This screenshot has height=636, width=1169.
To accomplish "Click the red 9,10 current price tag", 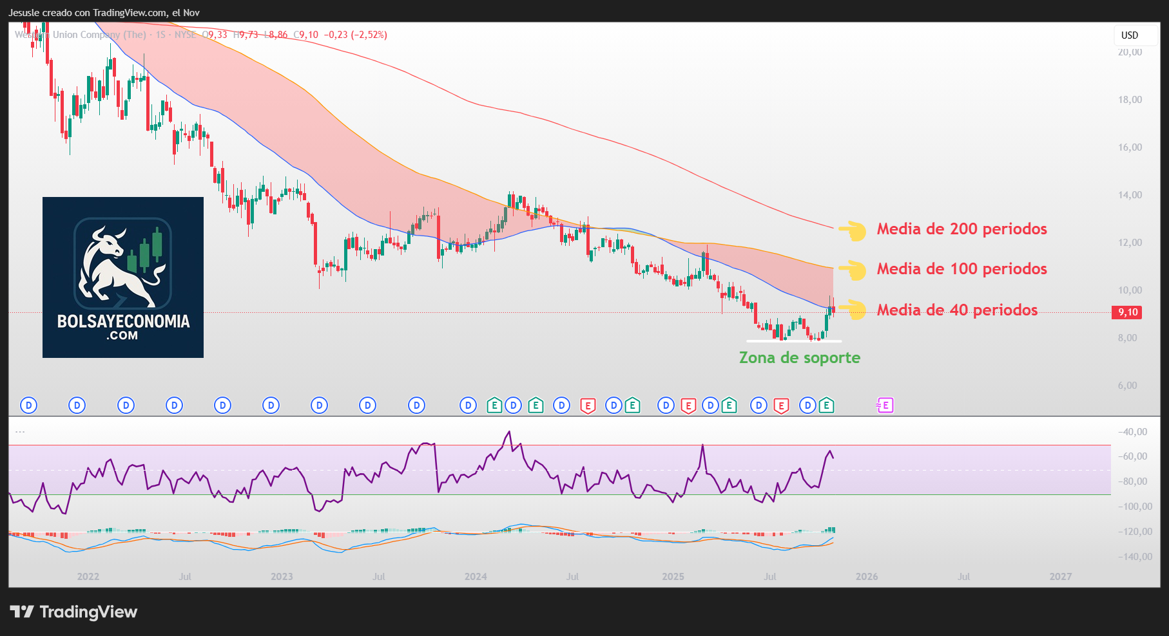I will pyautogui.click(x=1127, y=312).
